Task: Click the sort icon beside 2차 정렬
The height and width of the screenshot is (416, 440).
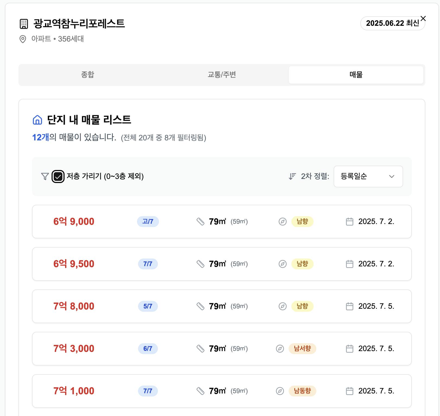Action: (292, 177)
